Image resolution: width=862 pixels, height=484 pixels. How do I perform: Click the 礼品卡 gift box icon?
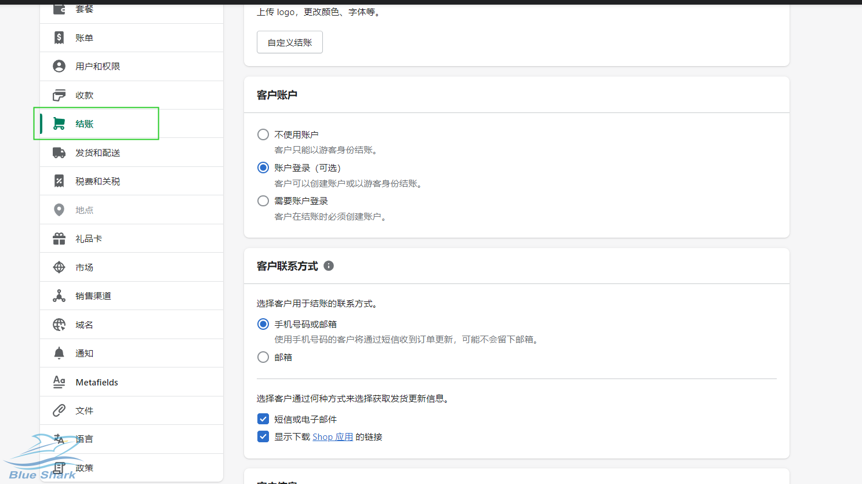pyautogui.click(x=59, y=238)
